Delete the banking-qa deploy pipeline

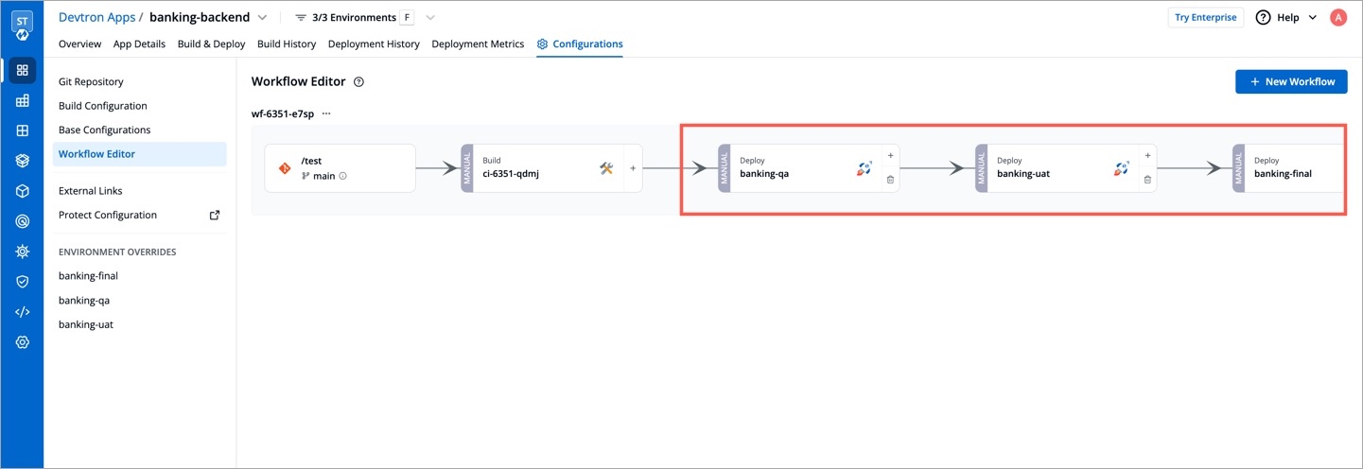pyautogui.click(x=890, y=180)
